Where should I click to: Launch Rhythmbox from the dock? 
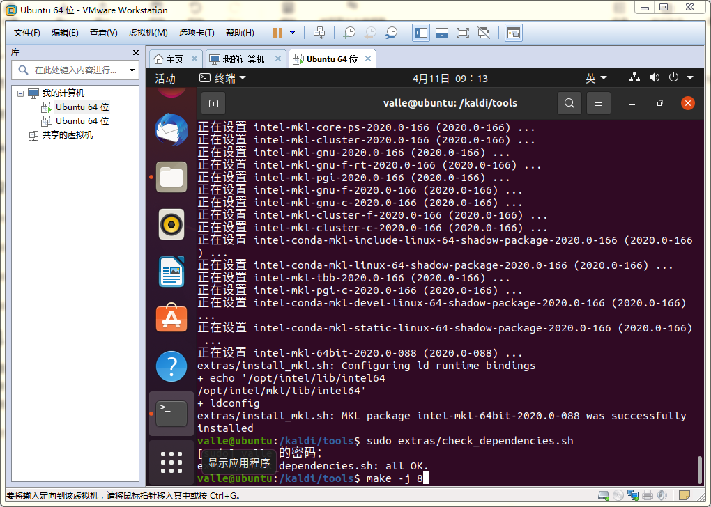(x=171, y=224)
